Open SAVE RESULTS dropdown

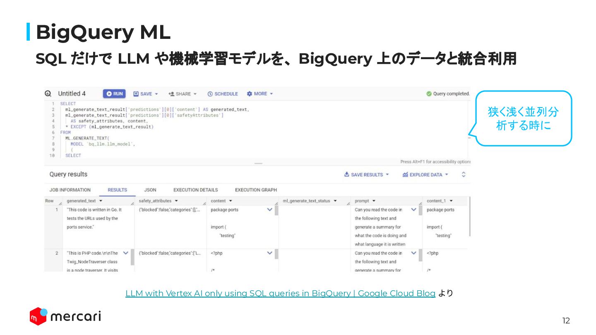tap(367, 175)
